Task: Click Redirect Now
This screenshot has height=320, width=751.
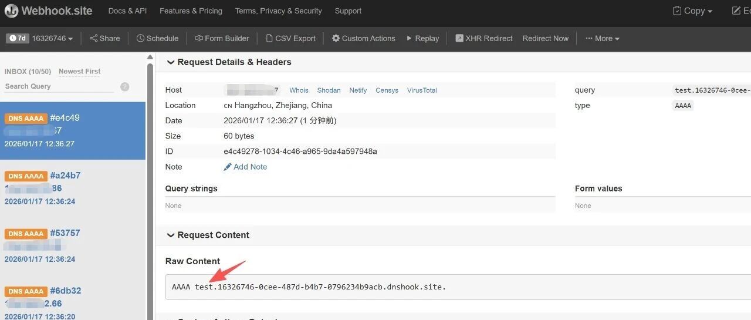Action: click(545, 38)
